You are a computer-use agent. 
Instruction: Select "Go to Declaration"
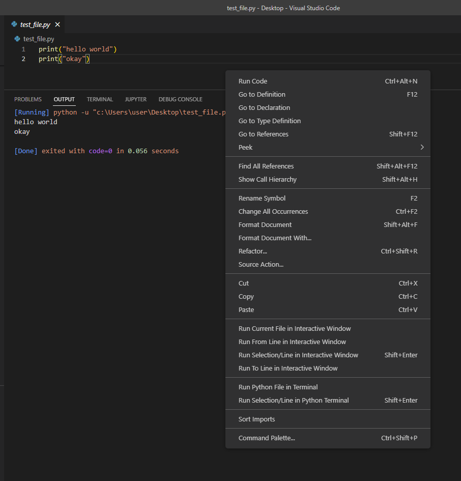(x=264, y=107)
